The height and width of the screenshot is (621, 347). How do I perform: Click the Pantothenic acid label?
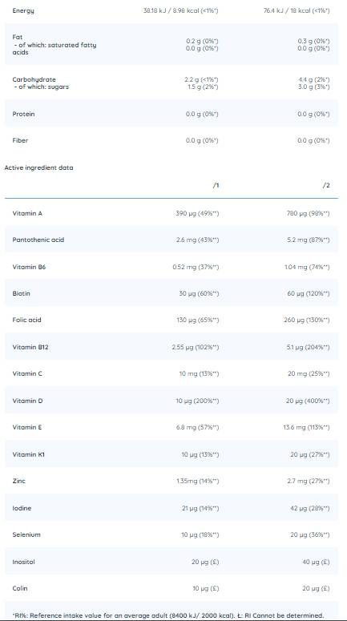38,240
